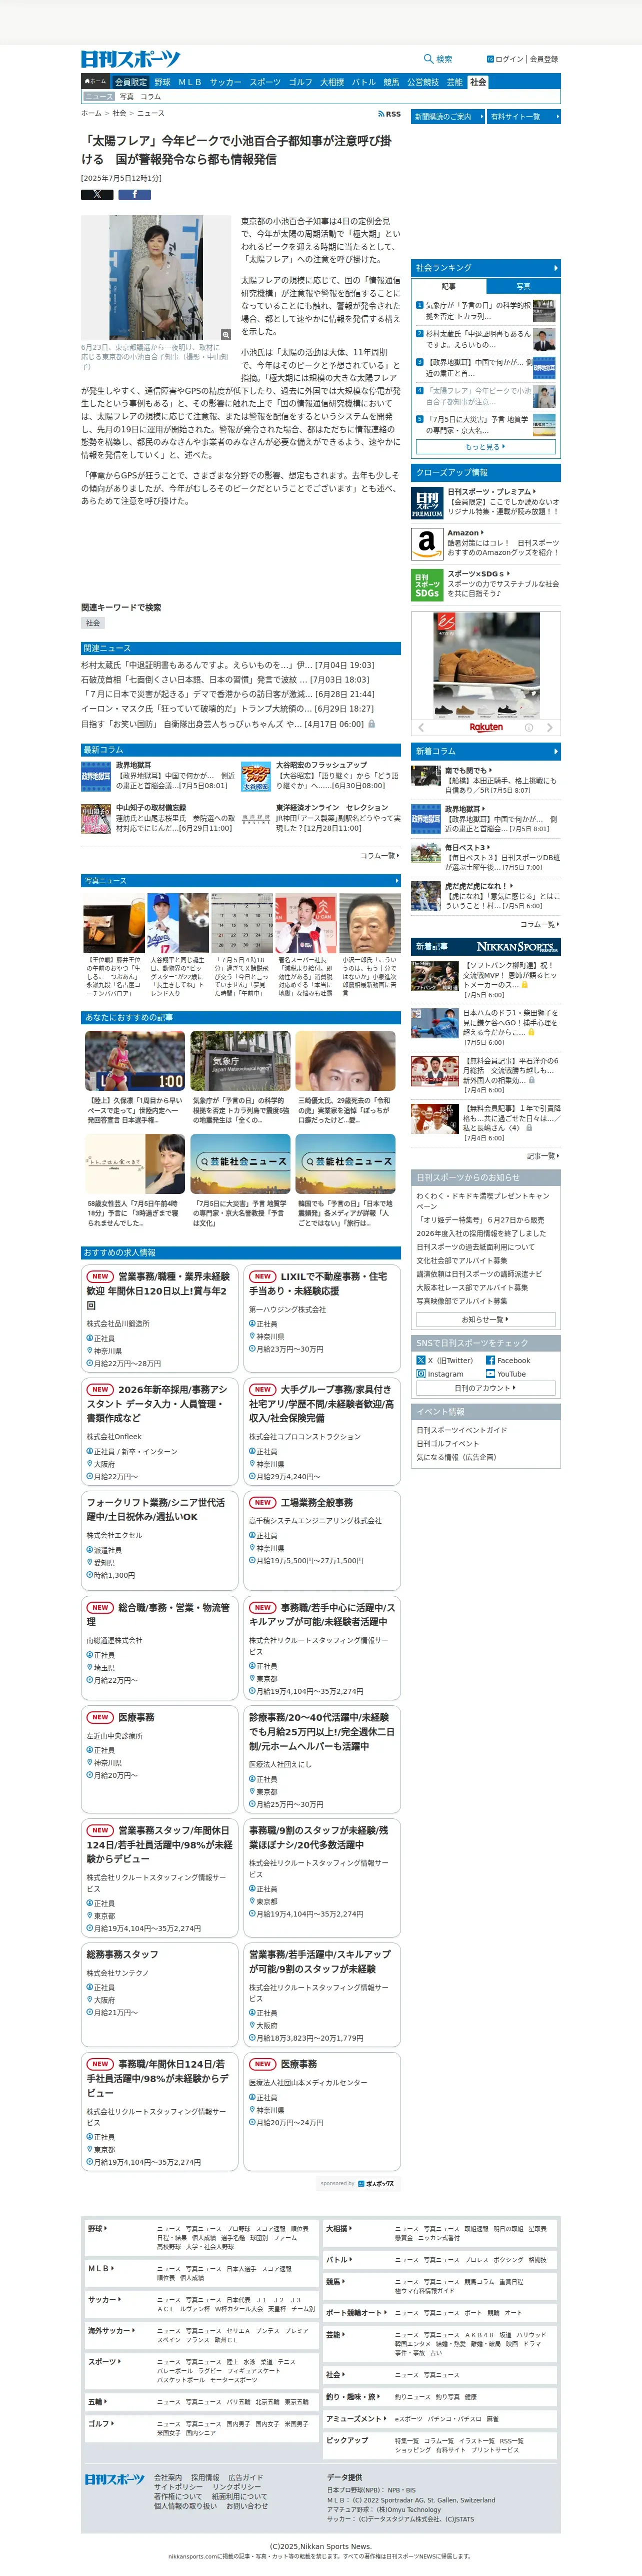
Task: Go to ホーム home nav icon
Action: (95, 82)
